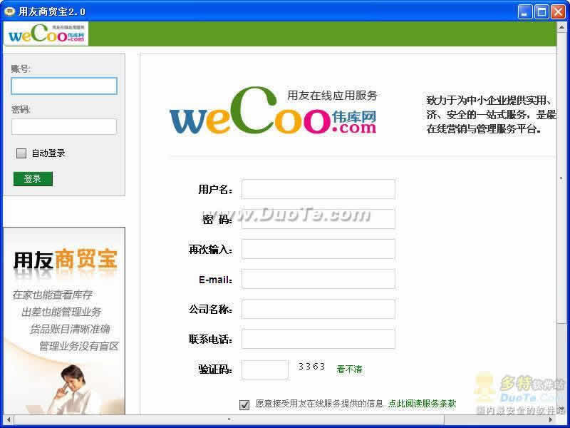The height and width of the screenshot is (428, 570).
Task: Enable the 自动登录 checkbox
Action: 21,153
